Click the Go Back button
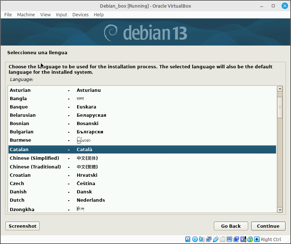The width and height of the screenshot is (291, 244). tap(231, 226)
